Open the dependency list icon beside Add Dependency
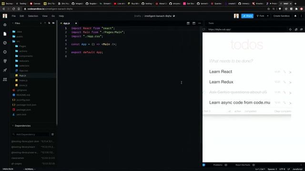Viewport: 305px width, 171px height. coord(52,134)
